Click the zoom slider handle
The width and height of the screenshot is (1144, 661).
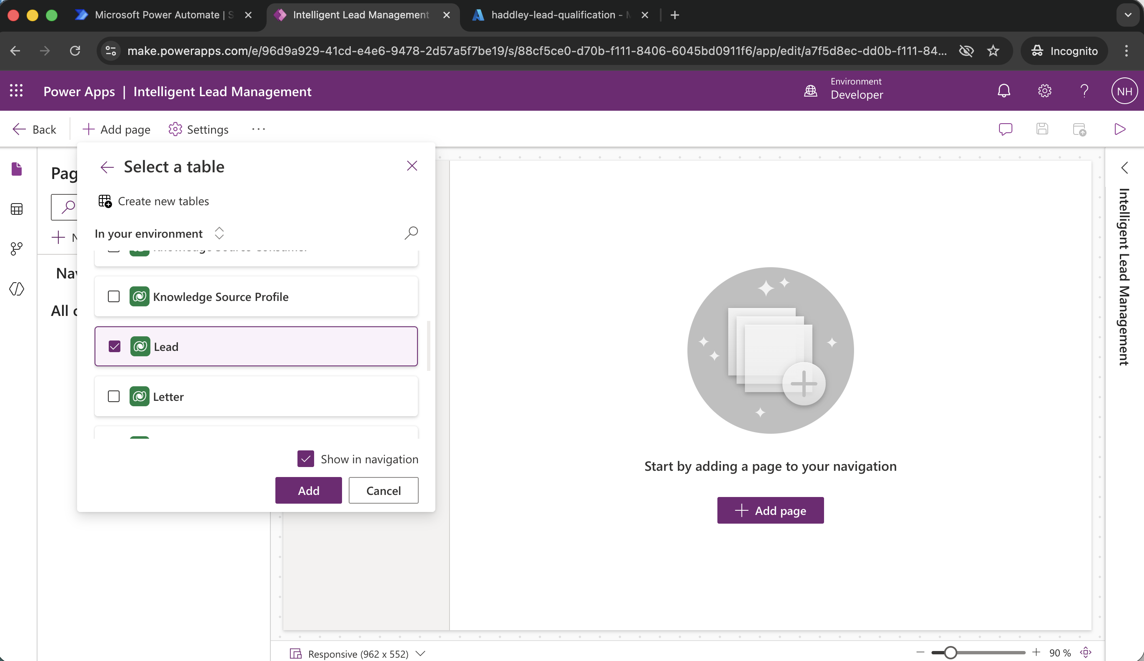[x=950, y=653]
